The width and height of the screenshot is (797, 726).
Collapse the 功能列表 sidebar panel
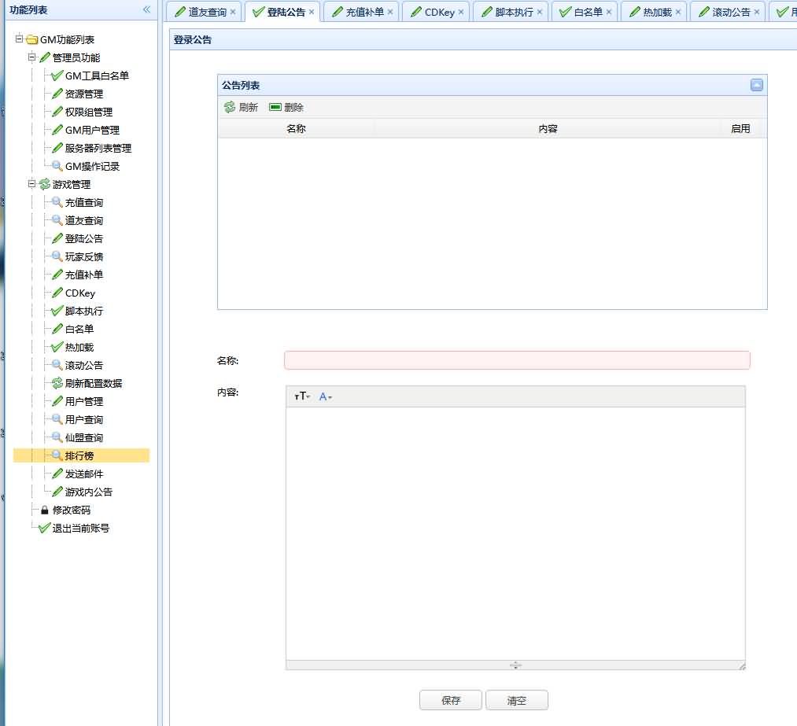[x=146, y=9]
